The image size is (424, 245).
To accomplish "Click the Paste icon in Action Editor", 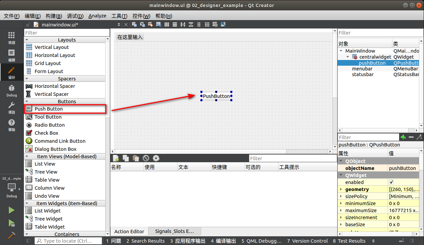I will [136, 158].
